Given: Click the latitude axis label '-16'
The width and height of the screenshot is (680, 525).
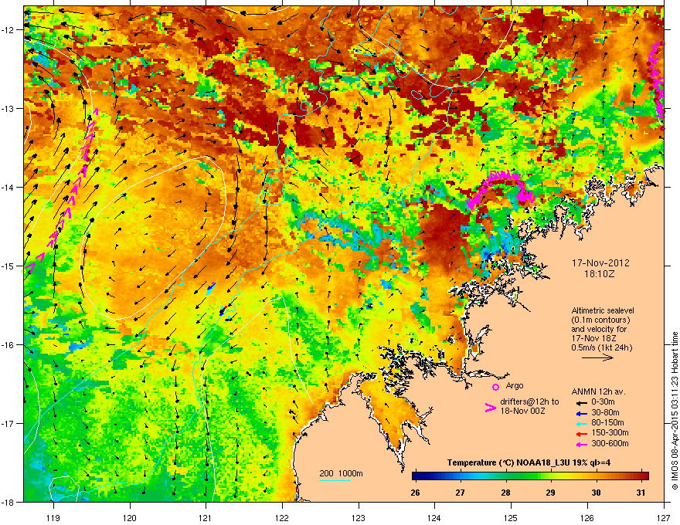Looking at the screenshot, I should point(8,345).
